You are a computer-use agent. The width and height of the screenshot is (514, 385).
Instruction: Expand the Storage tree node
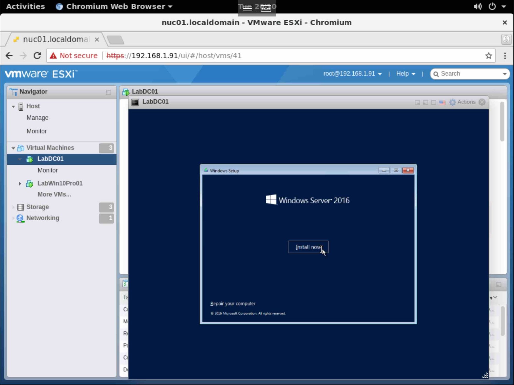[13, 207]
